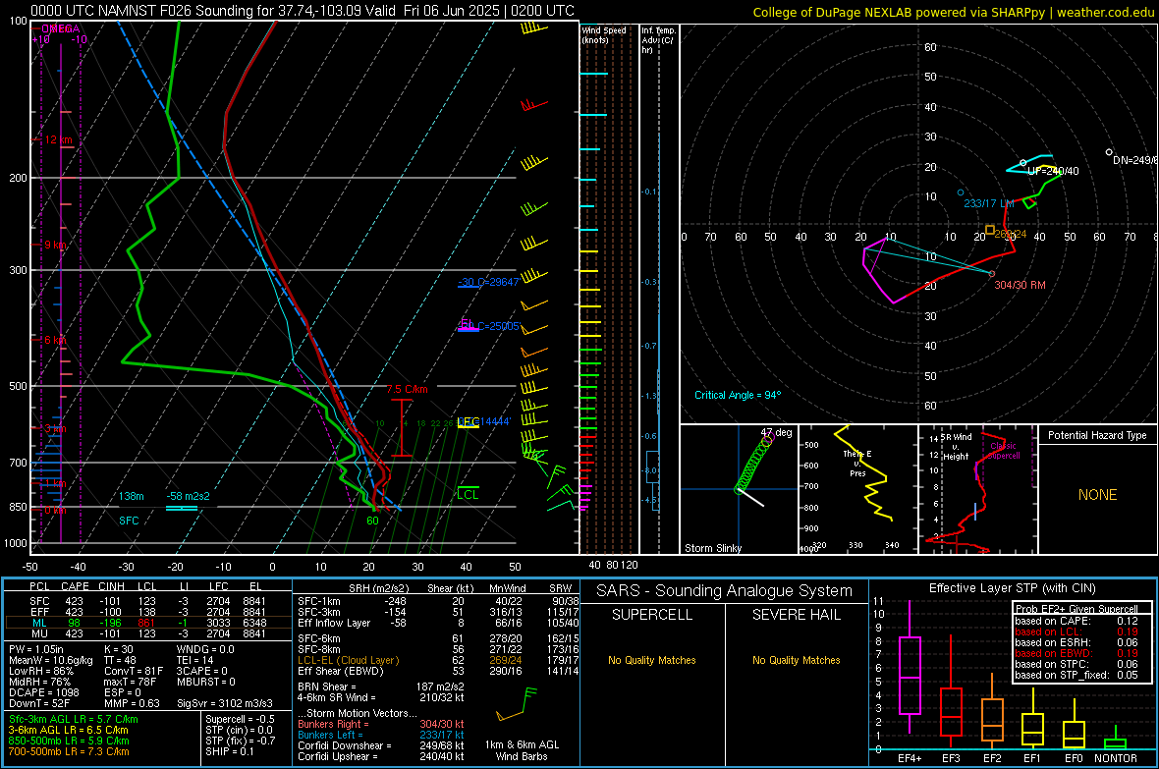
Task: Click the SARS - Sounding Analogue System header
Action: [724, 591]
